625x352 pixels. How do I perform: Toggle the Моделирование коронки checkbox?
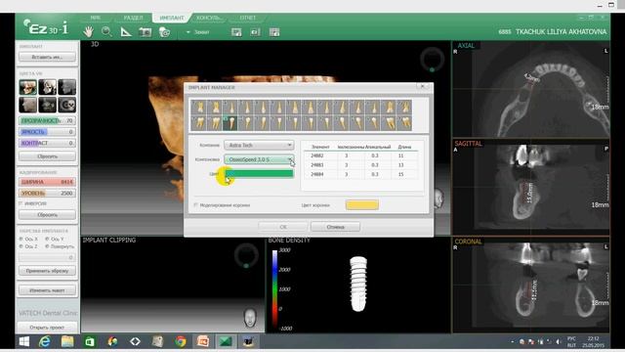[195, 205]
